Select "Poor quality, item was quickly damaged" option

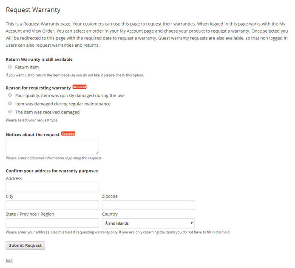coord(10,95)
